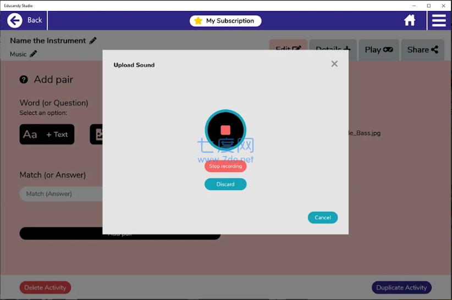Switch to the Details tab
The width and height of the screenshot is (452, 300).
tap(333, 50)
